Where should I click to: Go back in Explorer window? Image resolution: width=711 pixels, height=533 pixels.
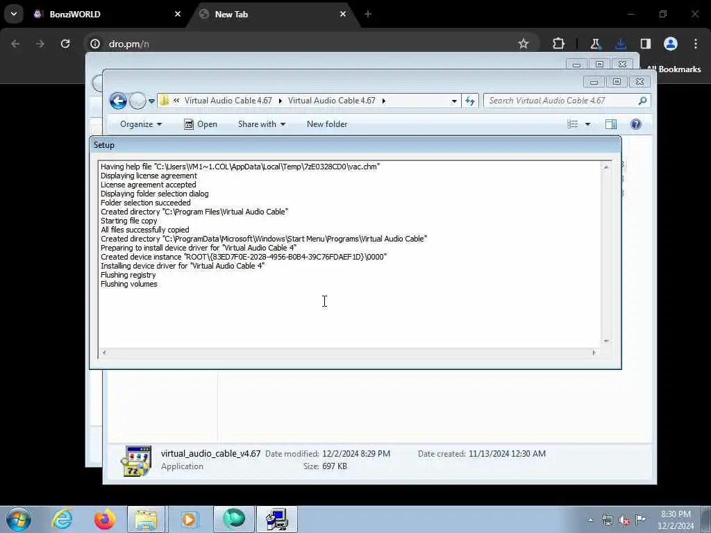(x=118, y=101)
